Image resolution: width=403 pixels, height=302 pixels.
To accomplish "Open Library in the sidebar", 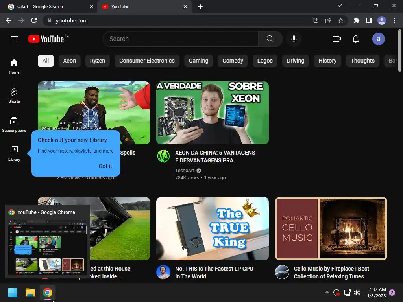I will (14, 153).
